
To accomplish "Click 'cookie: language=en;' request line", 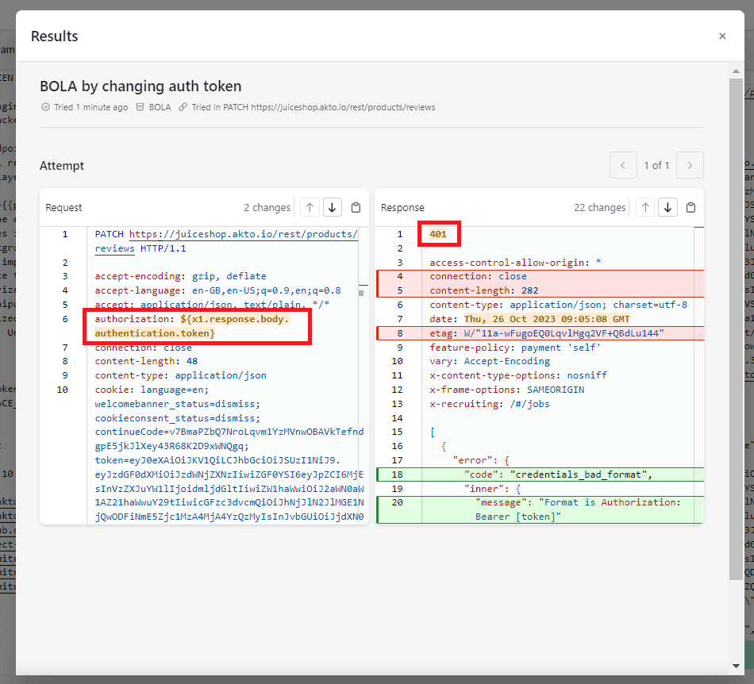I will click(x=152, y=390).
